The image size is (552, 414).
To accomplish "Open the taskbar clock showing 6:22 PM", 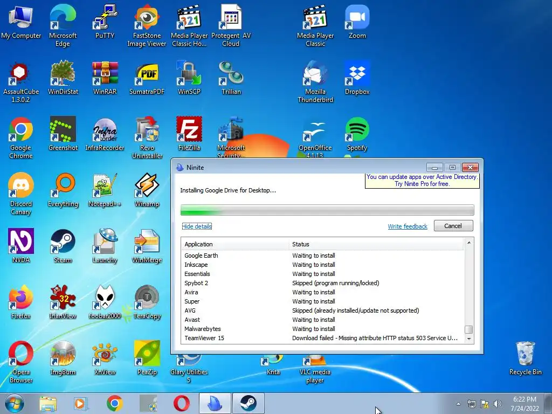I will [x=525, y=403].
